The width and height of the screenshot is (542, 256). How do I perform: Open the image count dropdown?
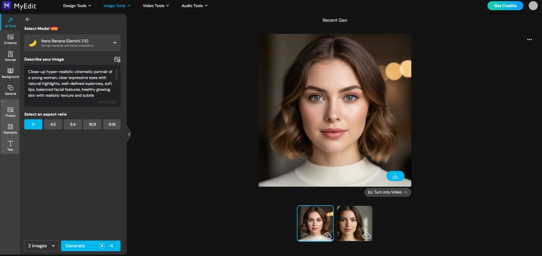(x=41, y=245)
